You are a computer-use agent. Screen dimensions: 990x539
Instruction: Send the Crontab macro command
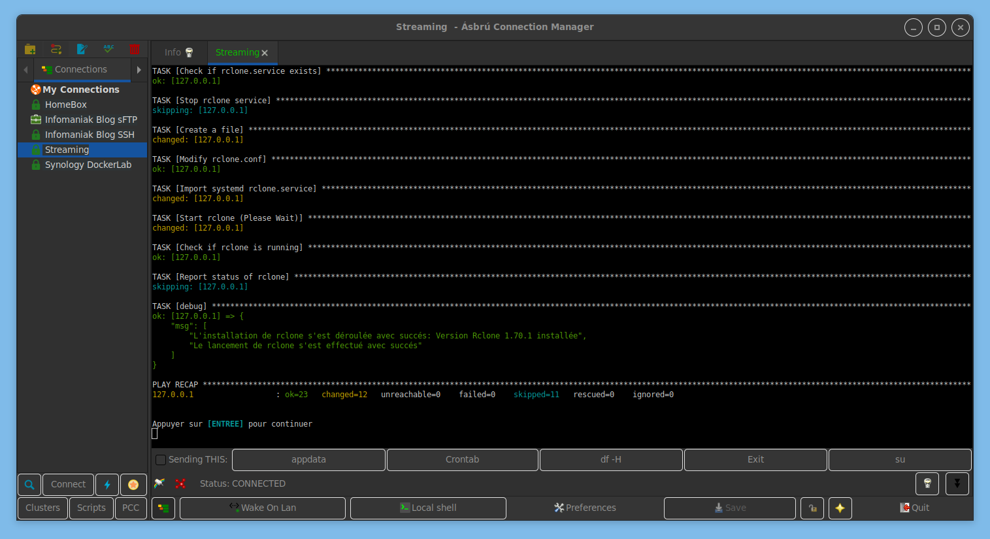[x=463, y=460]
